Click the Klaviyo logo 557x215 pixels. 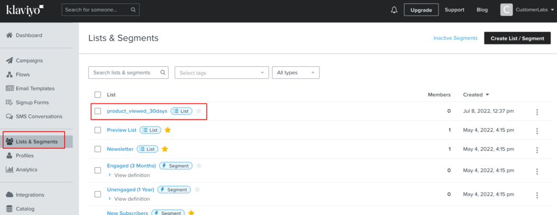(25, 10)
